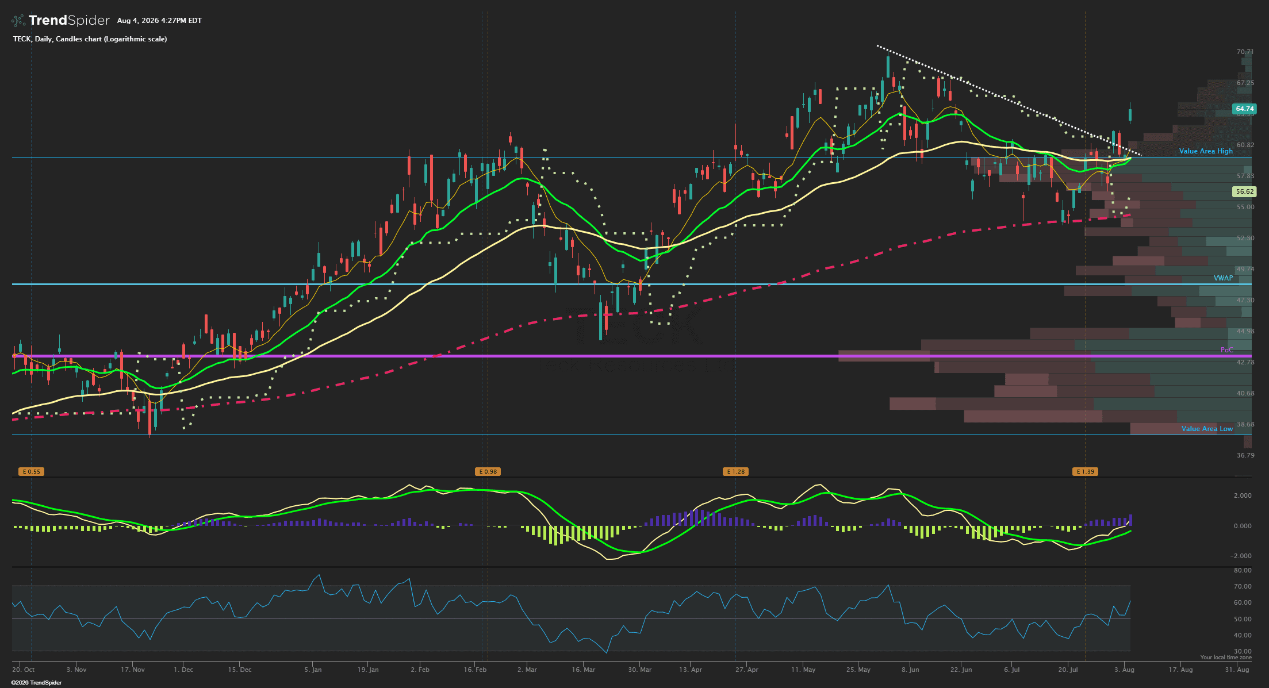Click the RSI 60.00 axis label
1269x688 pixels.
pos(1243,602)
